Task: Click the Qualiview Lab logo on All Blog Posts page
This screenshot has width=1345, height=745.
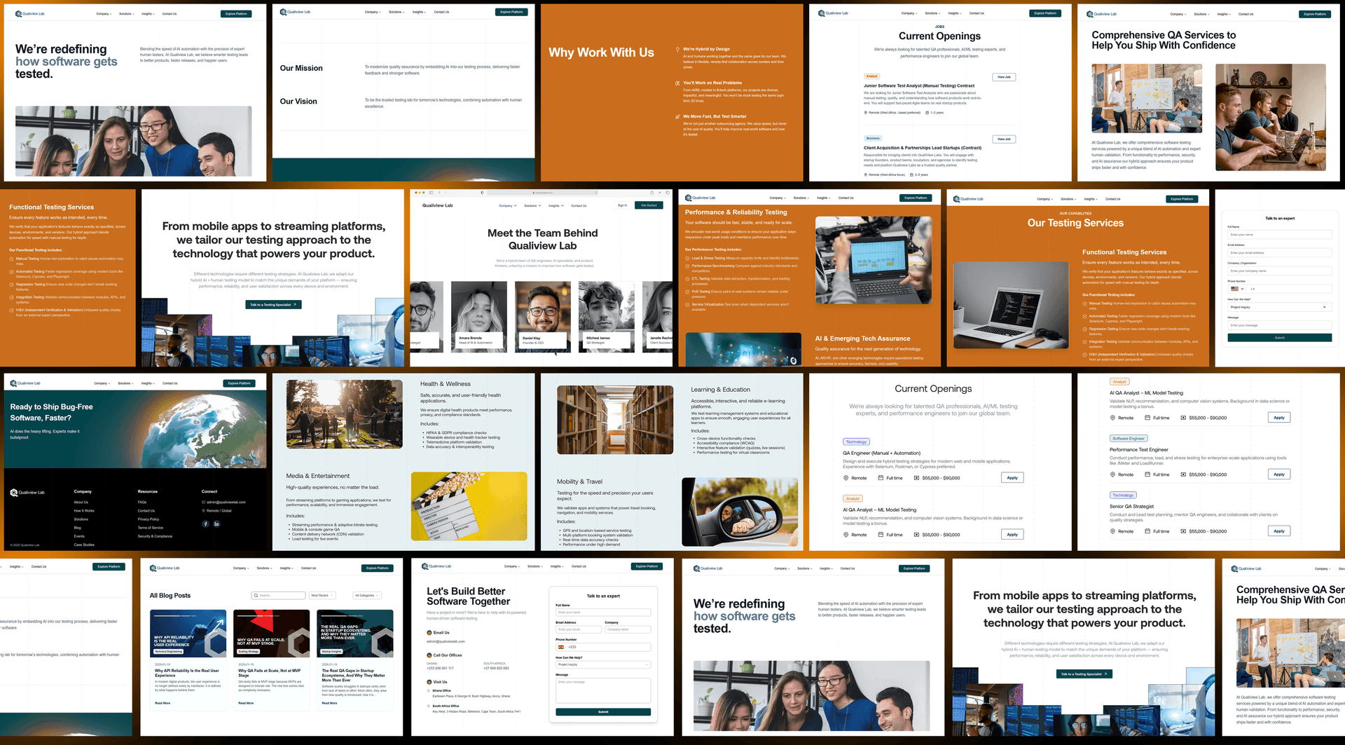Action: pos(165,568)
